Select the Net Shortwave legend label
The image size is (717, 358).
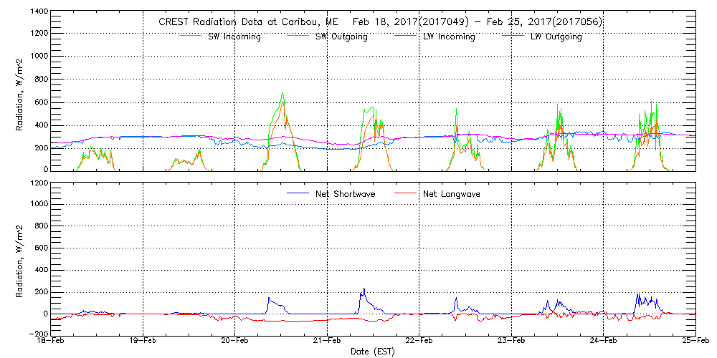346,193
